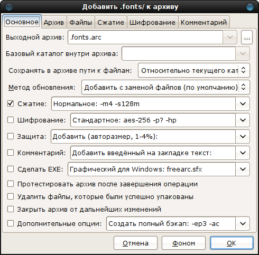The image size is (259, 255).
Task: Click the Сделать EXE text field
Action: tap(152, 169)
